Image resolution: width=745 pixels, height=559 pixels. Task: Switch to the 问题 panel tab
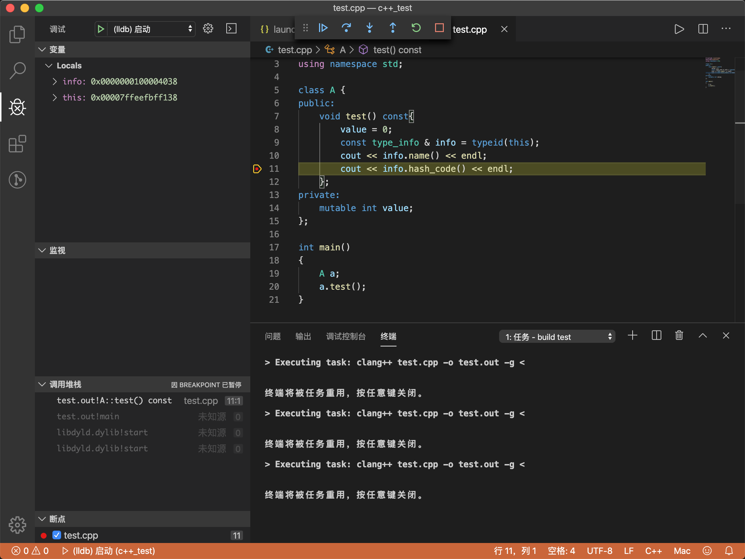coord(273,336)
